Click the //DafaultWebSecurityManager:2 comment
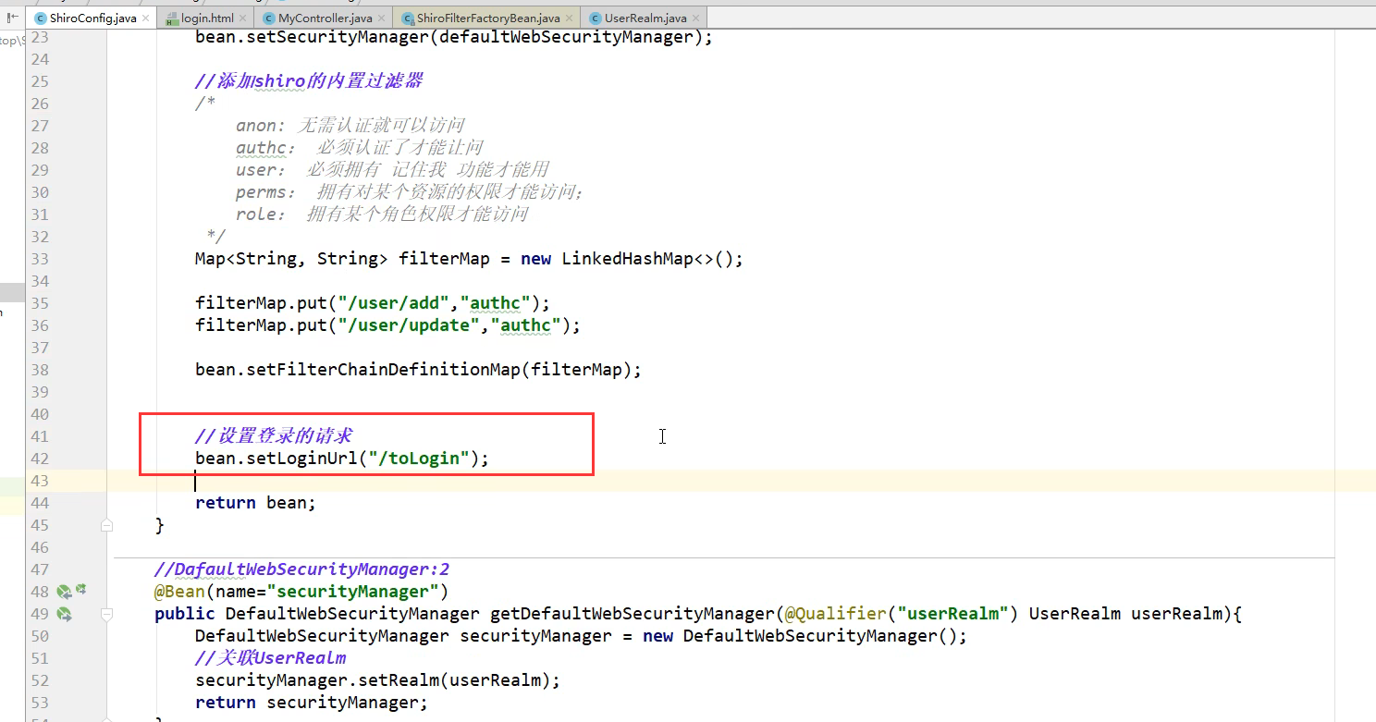 (301, 569)
